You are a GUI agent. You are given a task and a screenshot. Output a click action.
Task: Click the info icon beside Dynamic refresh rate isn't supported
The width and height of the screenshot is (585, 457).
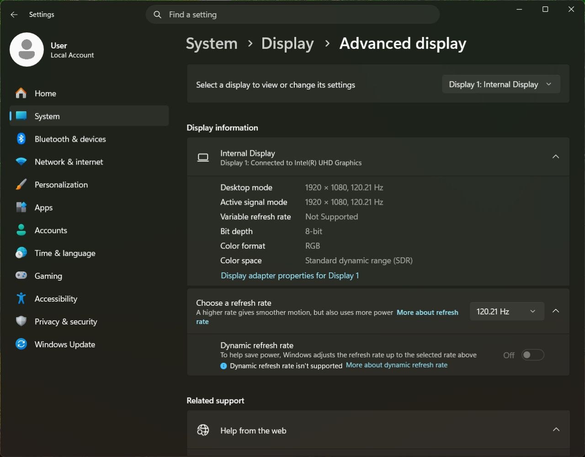[223, 366]
